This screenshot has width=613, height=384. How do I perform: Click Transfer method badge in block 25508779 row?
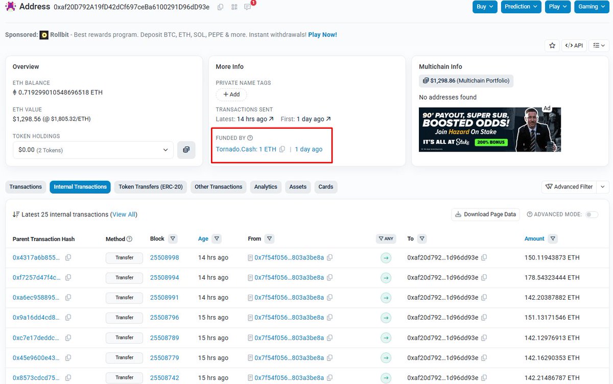point(124,357)
